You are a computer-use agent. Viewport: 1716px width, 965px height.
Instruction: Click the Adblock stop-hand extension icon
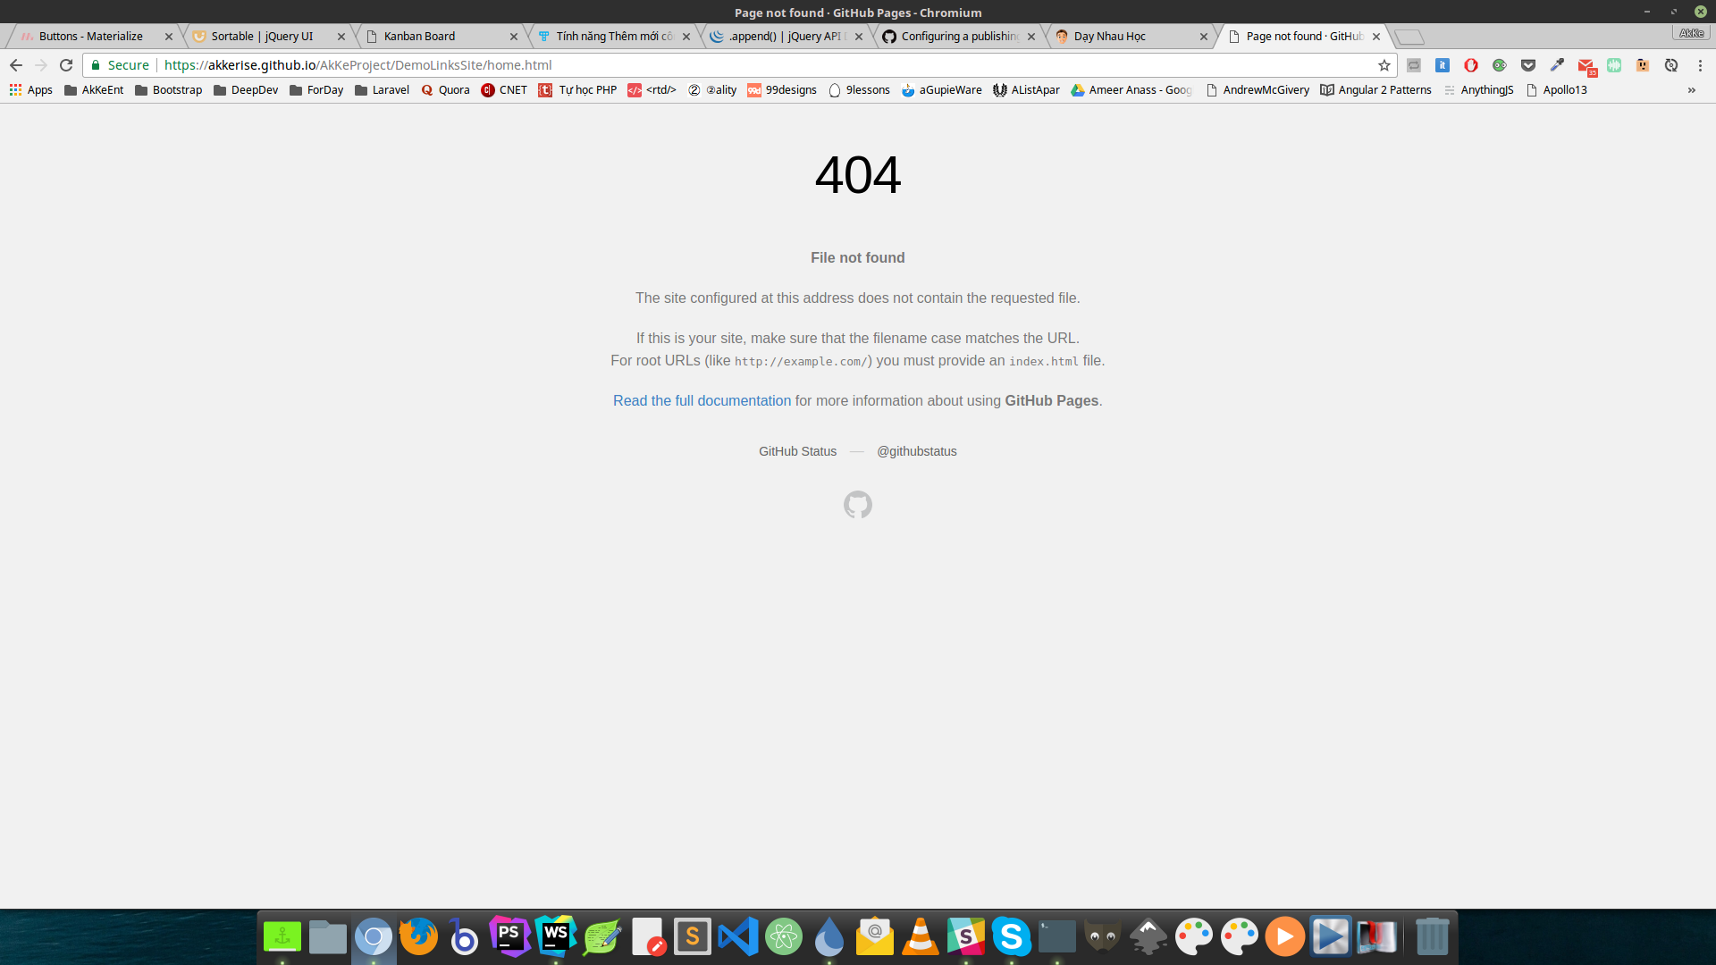click(1470, 65)
